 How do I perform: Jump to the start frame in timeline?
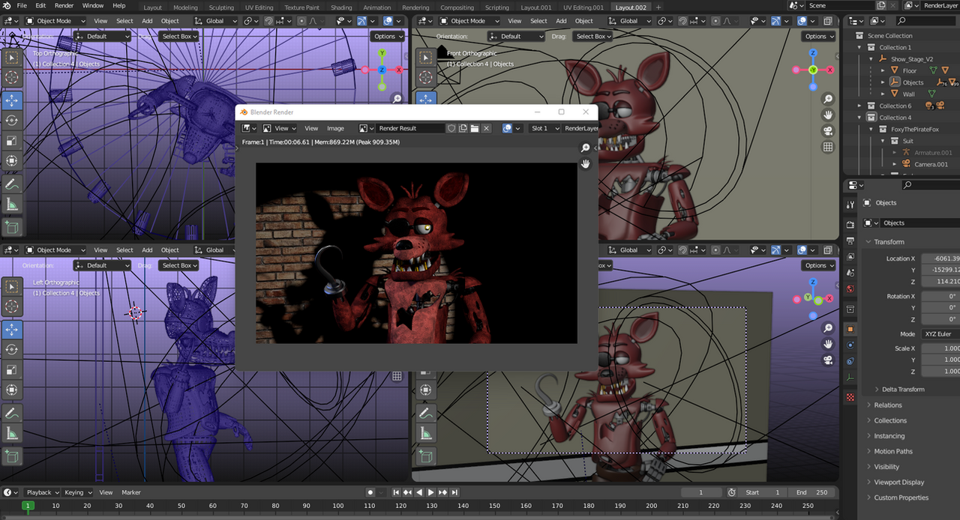coord(395,492)
